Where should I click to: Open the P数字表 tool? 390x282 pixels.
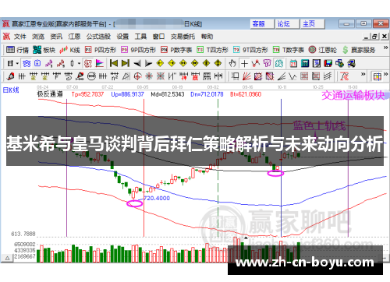pos(176,50)
